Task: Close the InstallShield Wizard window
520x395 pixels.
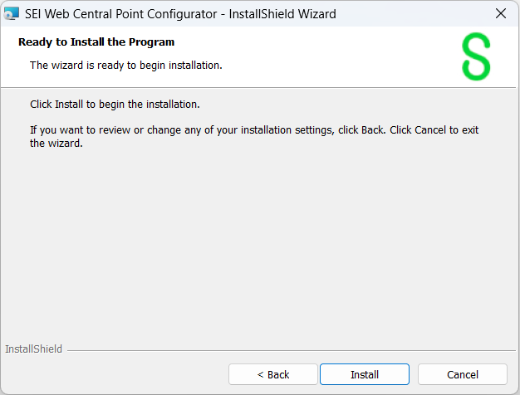Action: 500,13
